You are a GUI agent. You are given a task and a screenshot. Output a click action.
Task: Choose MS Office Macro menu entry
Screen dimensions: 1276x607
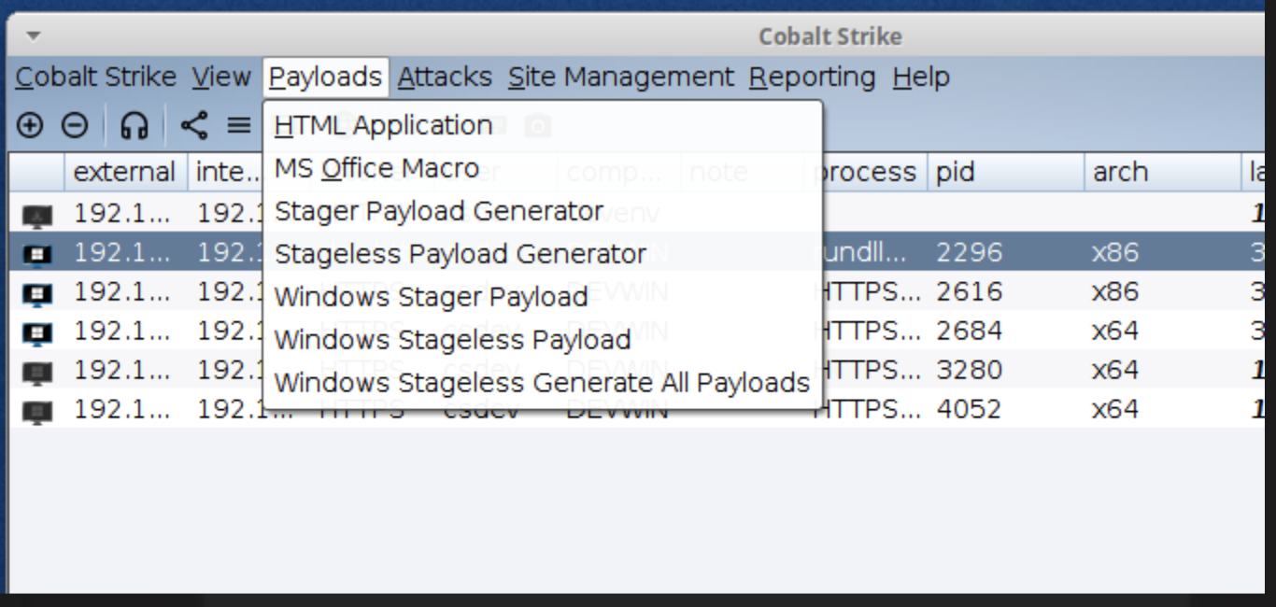pyautogui.click(x=376, y=169)
